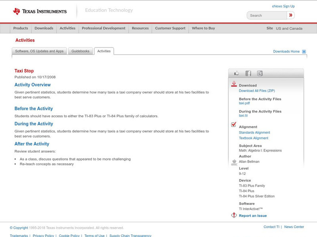Open the Standards Alignment link
The width and height of the screenshot is (317, 237).
254,132
